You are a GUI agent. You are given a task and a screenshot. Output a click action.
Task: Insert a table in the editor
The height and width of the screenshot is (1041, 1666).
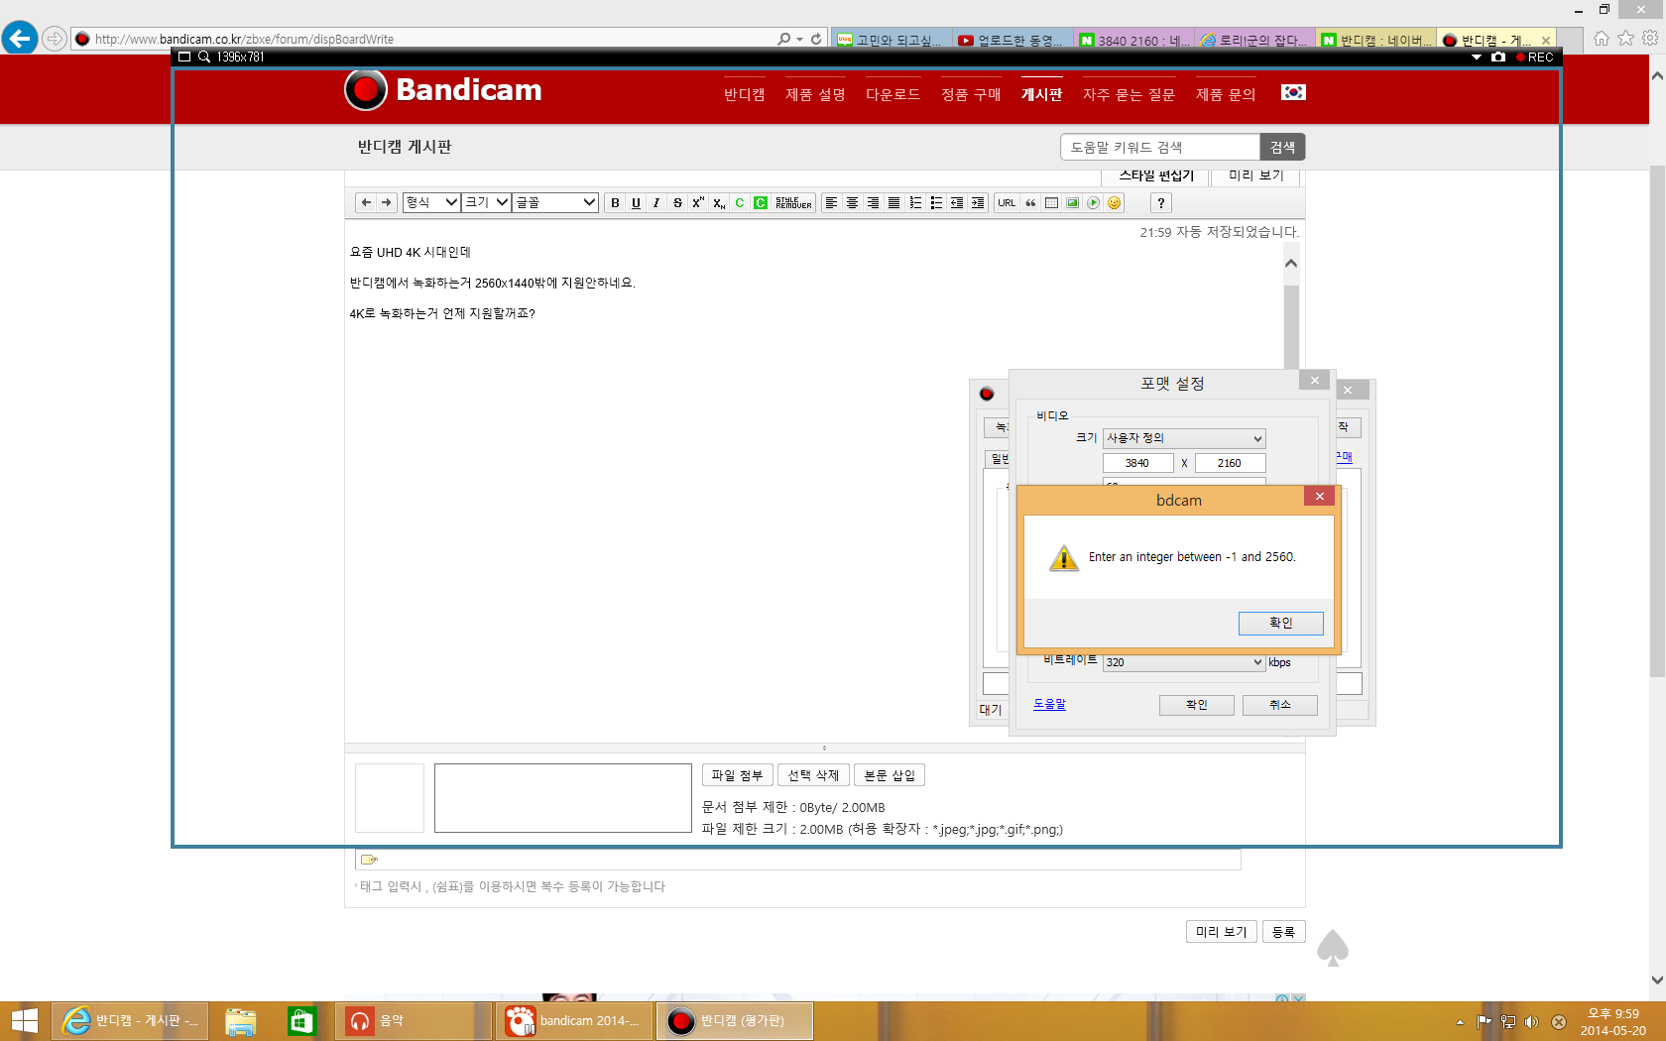click(x=1051, y=202)
